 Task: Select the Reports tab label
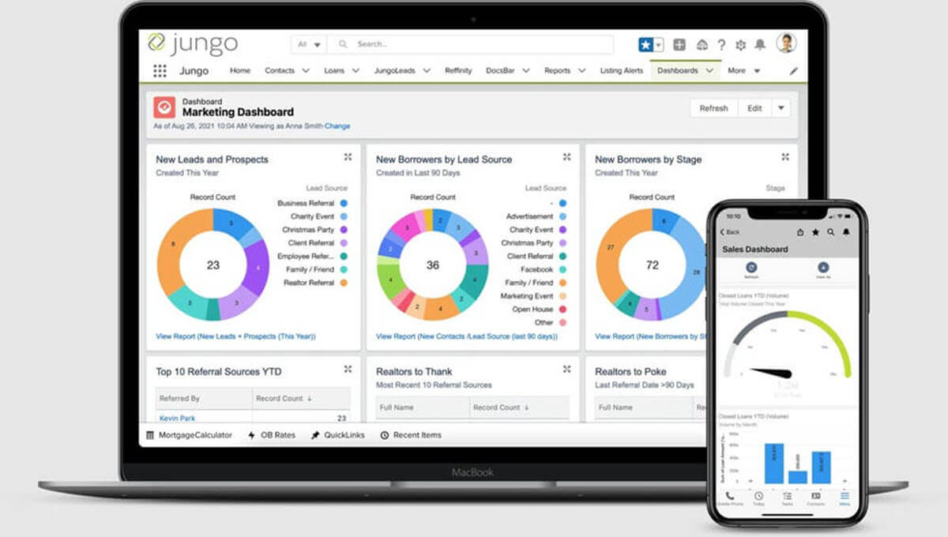click(x=557, y=70)
